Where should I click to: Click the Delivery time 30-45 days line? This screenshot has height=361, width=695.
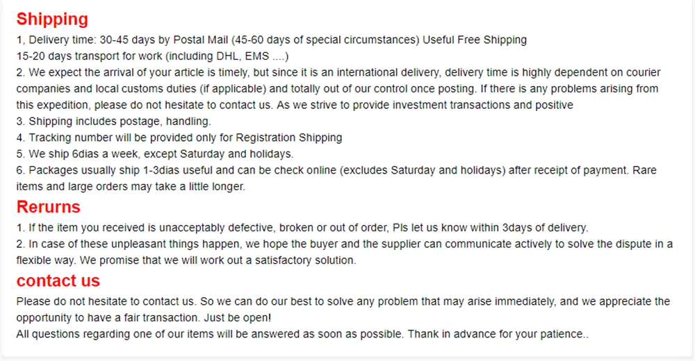pos(271,40)
